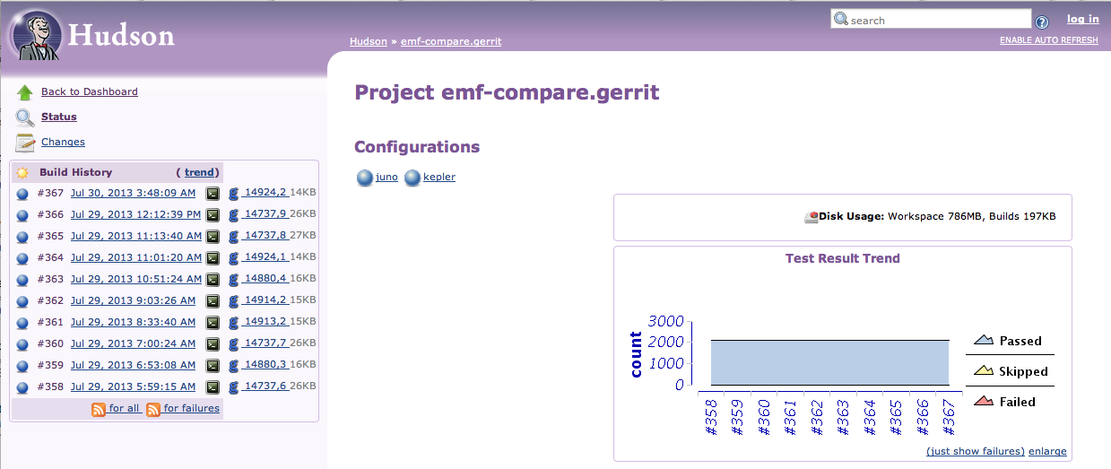Click the magnifier Status icon
The width and height of the screenshot is (1111, 469).
(25, 117)
